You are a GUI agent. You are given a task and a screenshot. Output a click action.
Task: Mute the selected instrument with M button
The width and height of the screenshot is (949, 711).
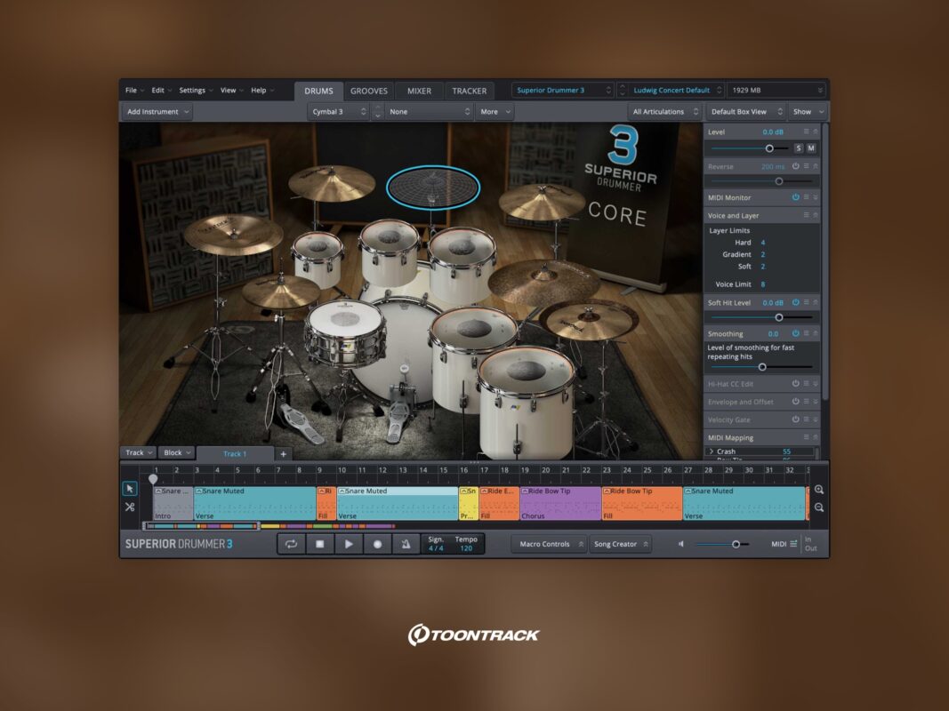tap(811, 148)
